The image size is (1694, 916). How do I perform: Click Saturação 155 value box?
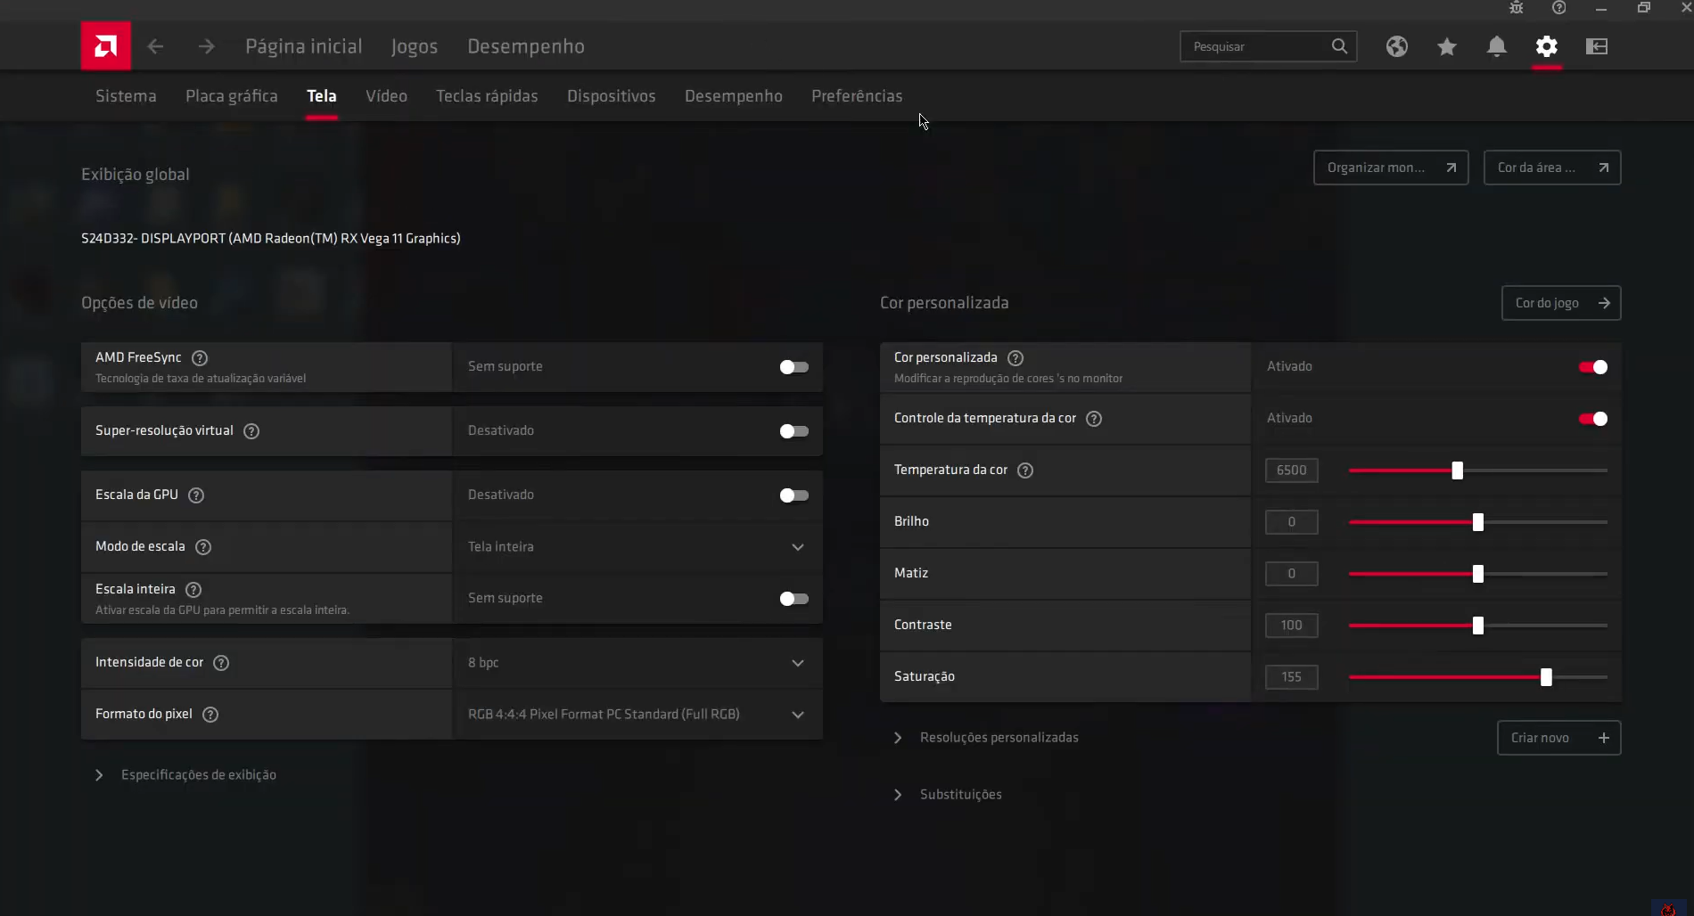pyautogui.click(x=1291, y=677)
